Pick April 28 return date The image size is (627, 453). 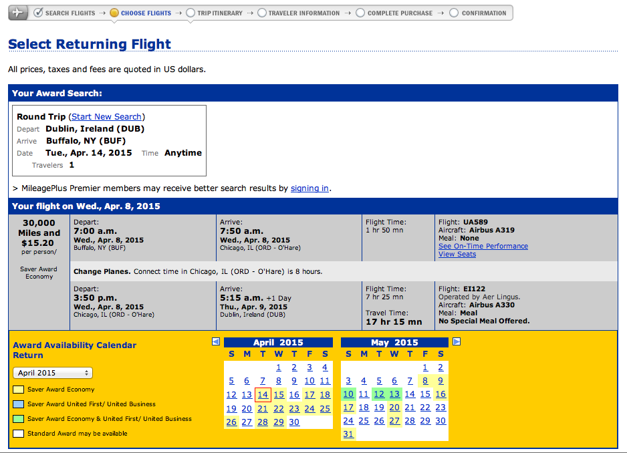(263, 422)
